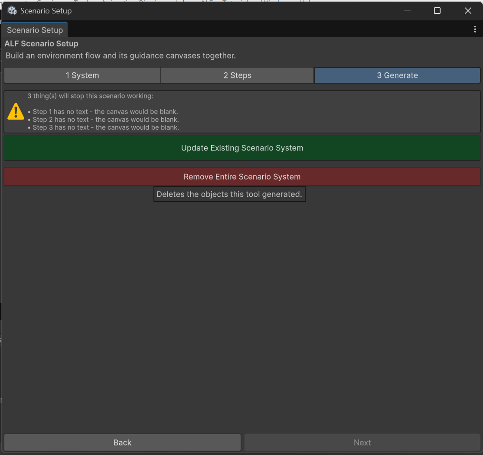Click the 'Step 3 has no text' warning
483x455 pixels.
[103, 127]
